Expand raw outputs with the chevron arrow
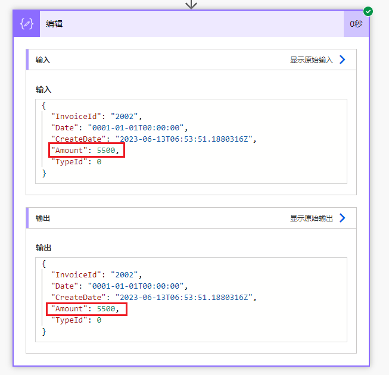 coord(343,218)
